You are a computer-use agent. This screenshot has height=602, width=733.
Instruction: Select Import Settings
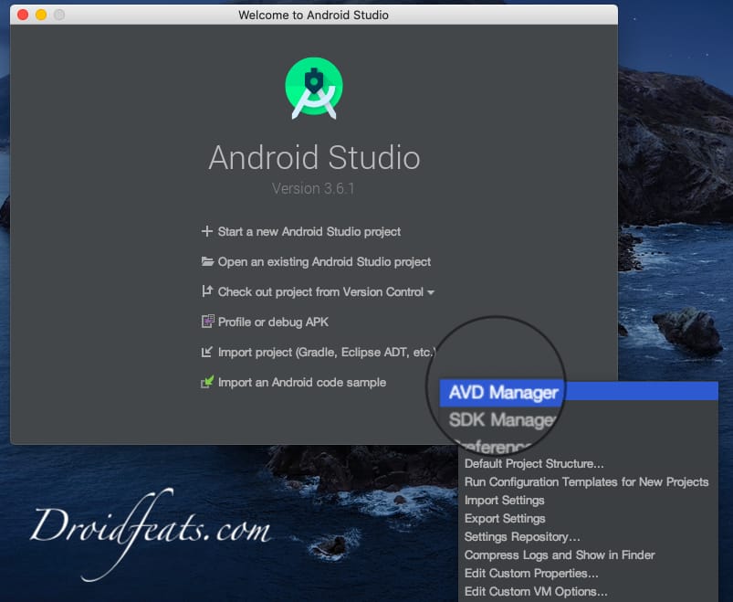(504, 500)
